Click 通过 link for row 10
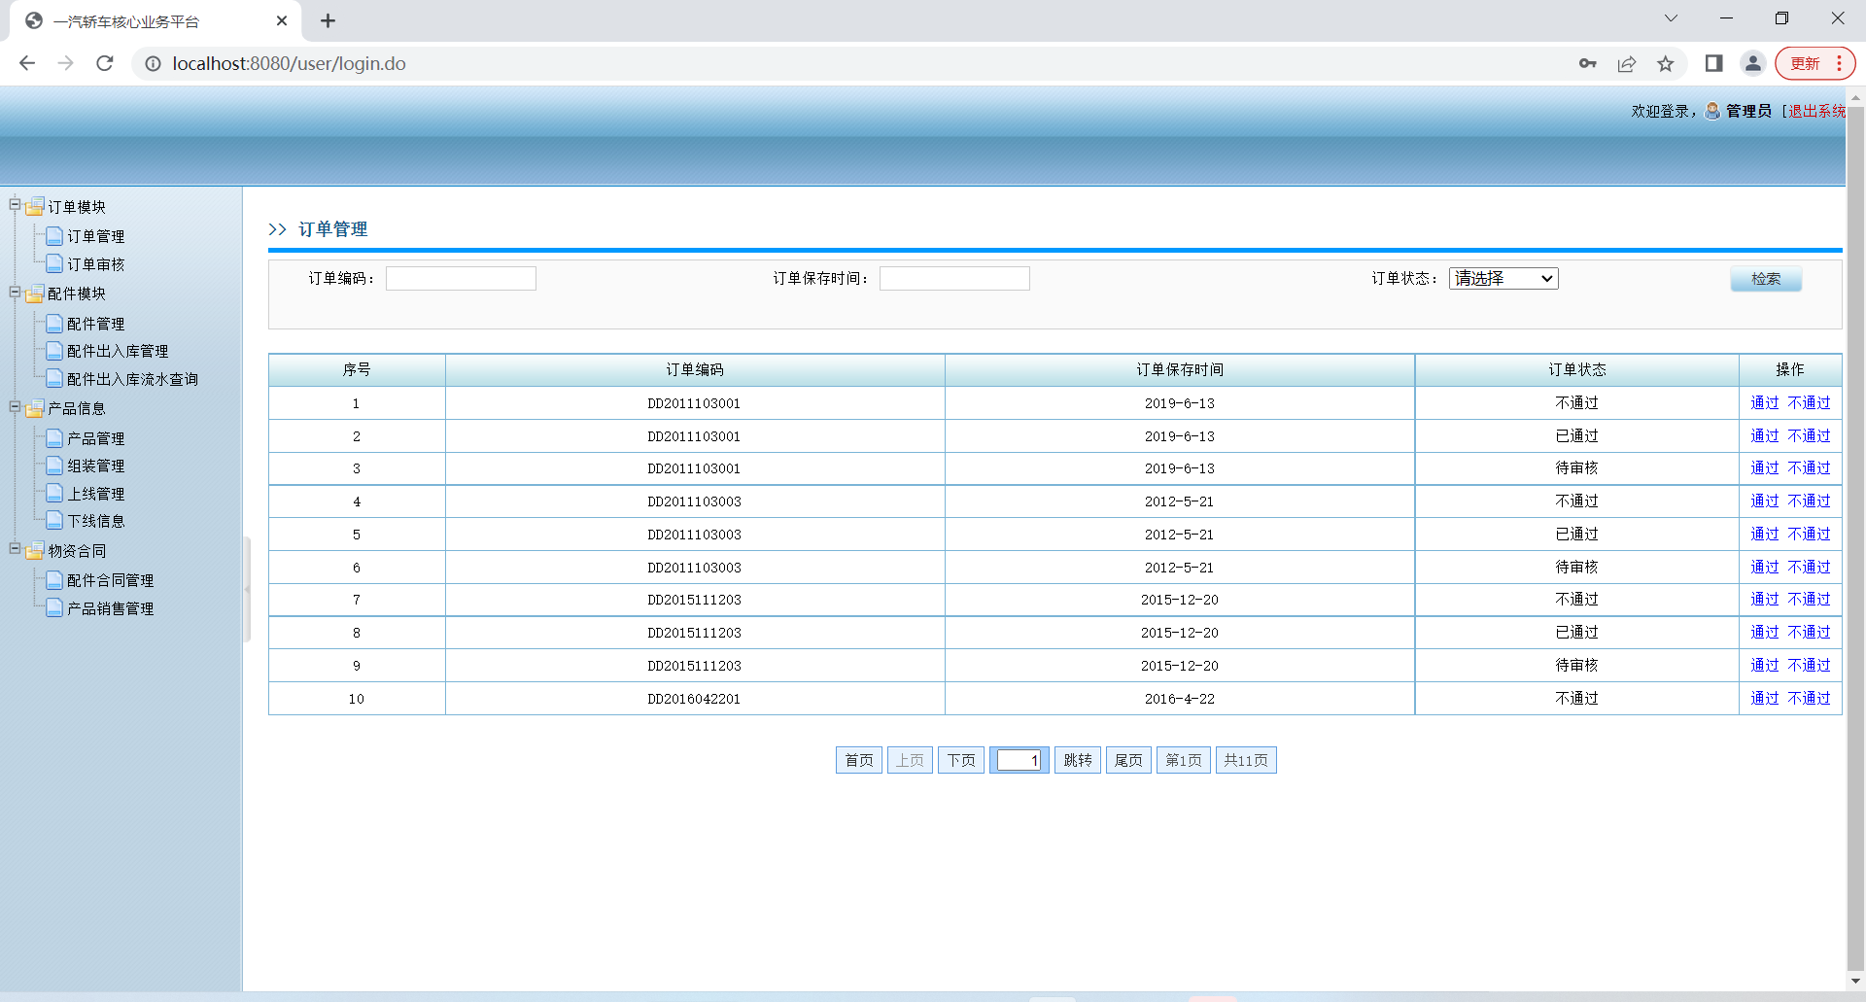1866x1002 pixels. tap(1765, 699)
